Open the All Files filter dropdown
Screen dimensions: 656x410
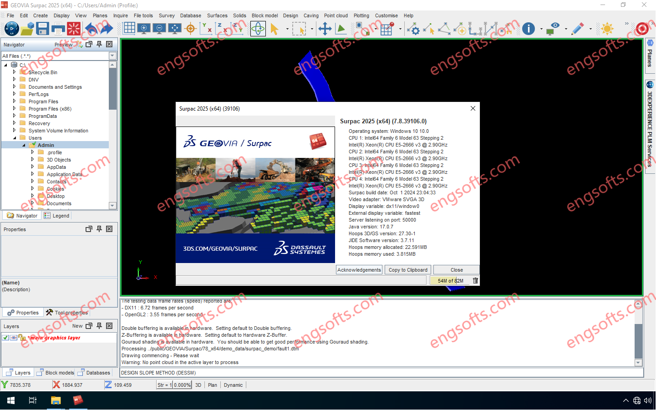click(112, 56)
